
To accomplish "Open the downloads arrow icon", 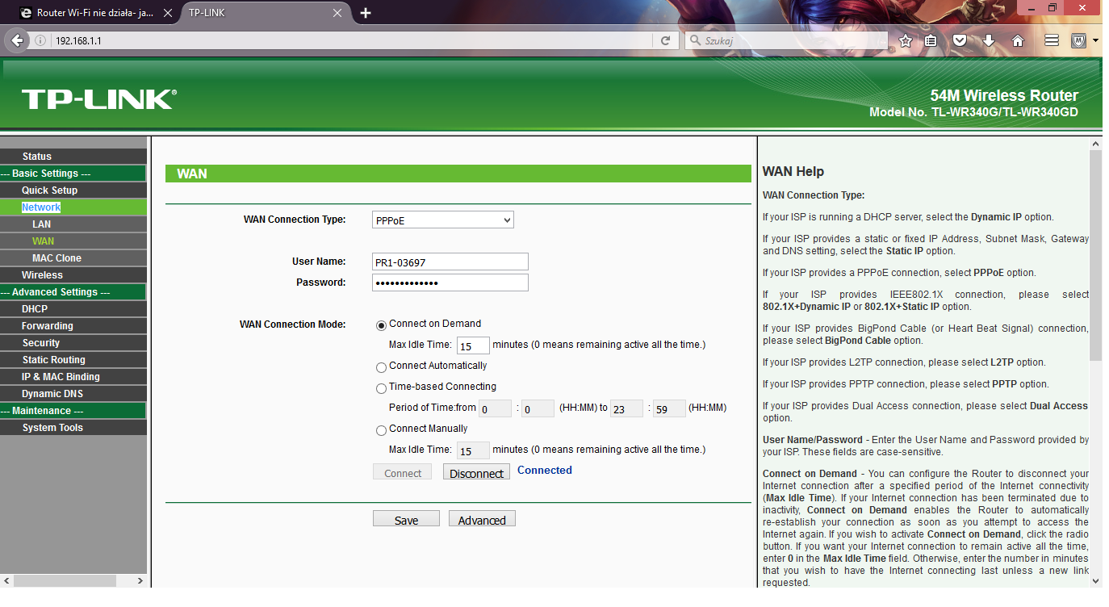I will (x=989, y=40).
